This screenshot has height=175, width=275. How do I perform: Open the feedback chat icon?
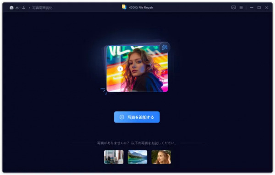(x=233, y=7)
